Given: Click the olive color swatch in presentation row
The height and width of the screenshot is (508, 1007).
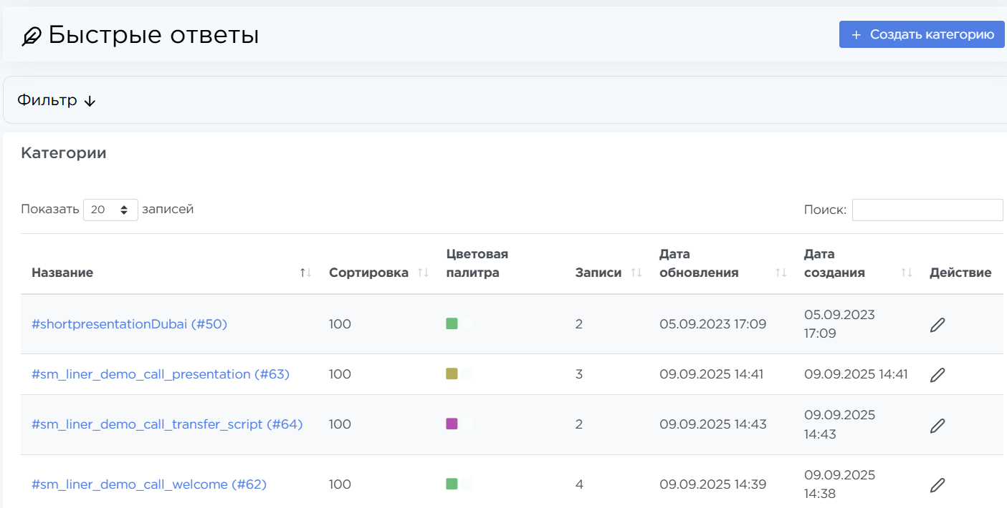Looking at the screenshot, I should coord(452,373).
